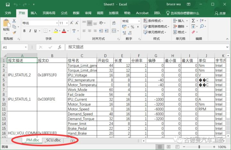The image size is (231, 150).
Task: Click the AutoSum sigma icon
Action: [193, 21]
